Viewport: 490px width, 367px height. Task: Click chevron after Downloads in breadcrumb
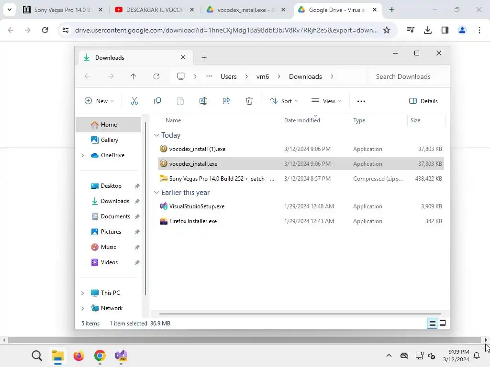(332, 76)
